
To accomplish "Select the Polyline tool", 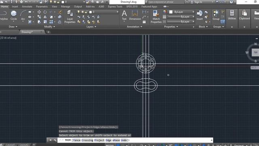I will pos(4,15).
